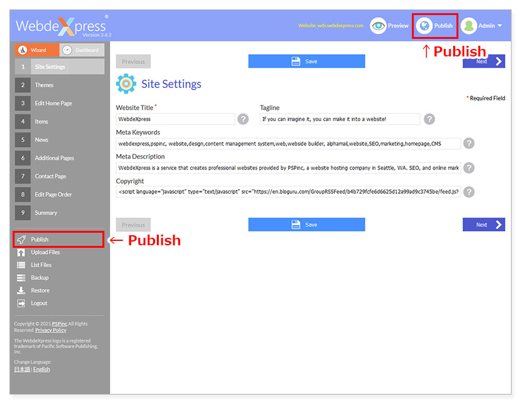The image size is (521, 404).
Task: Open the Admin user avatar
Action: click(x=469, y=26)
